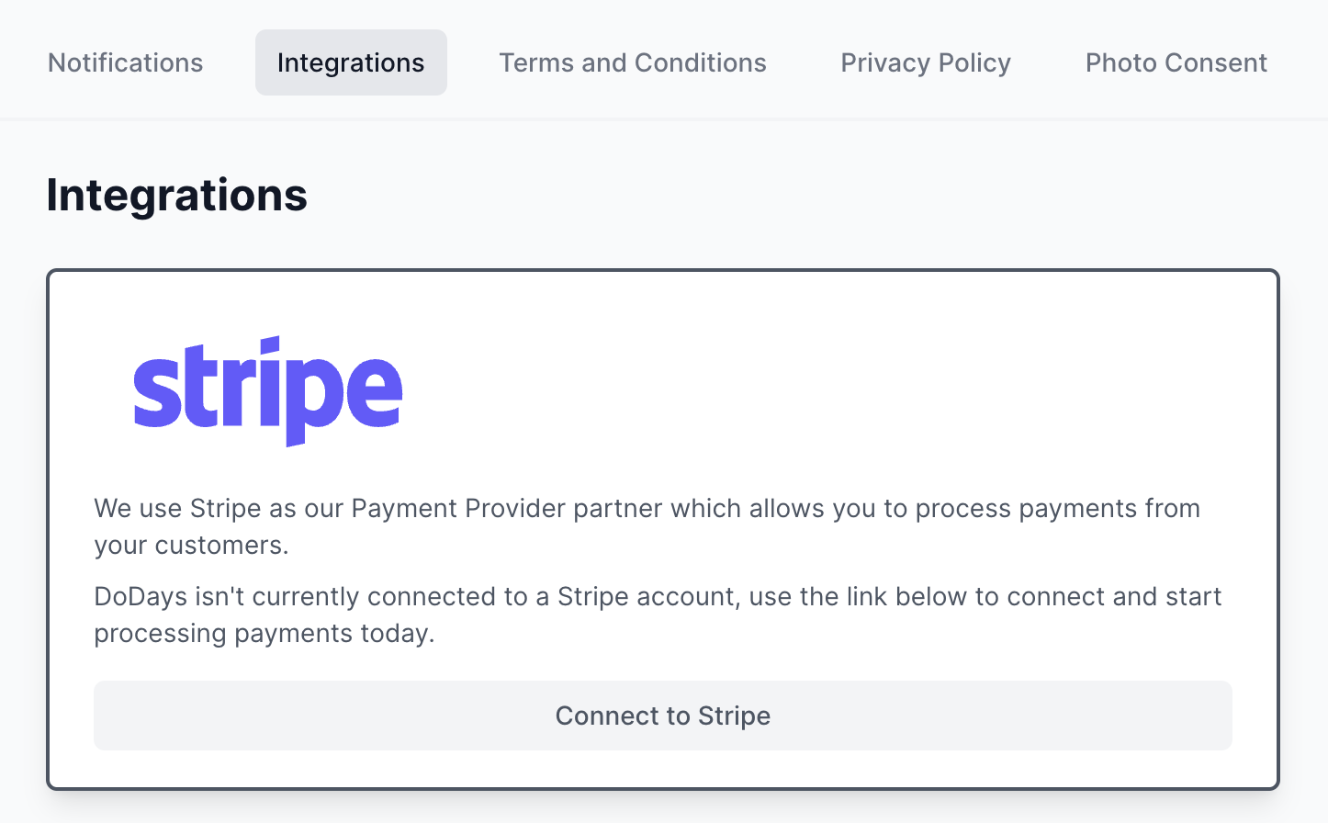Screen dimensions: 1328x823
Task: Click "We use Stripe" at the paragraph start
Action: [x=177, y=509]
